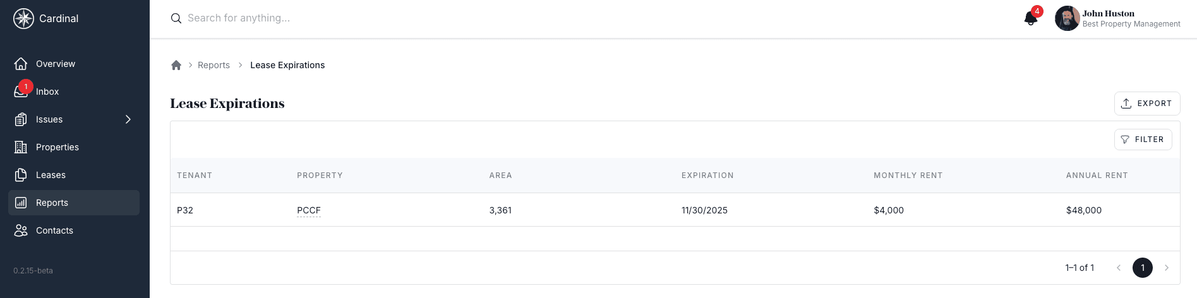Click John Huston's profile avatar

pos(1067,18)
